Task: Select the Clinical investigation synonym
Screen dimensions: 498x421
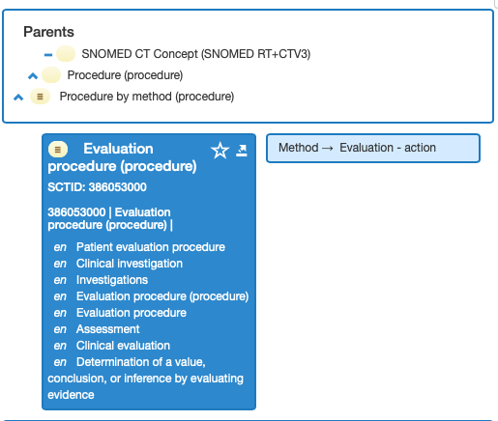Action: click(130, 264)
